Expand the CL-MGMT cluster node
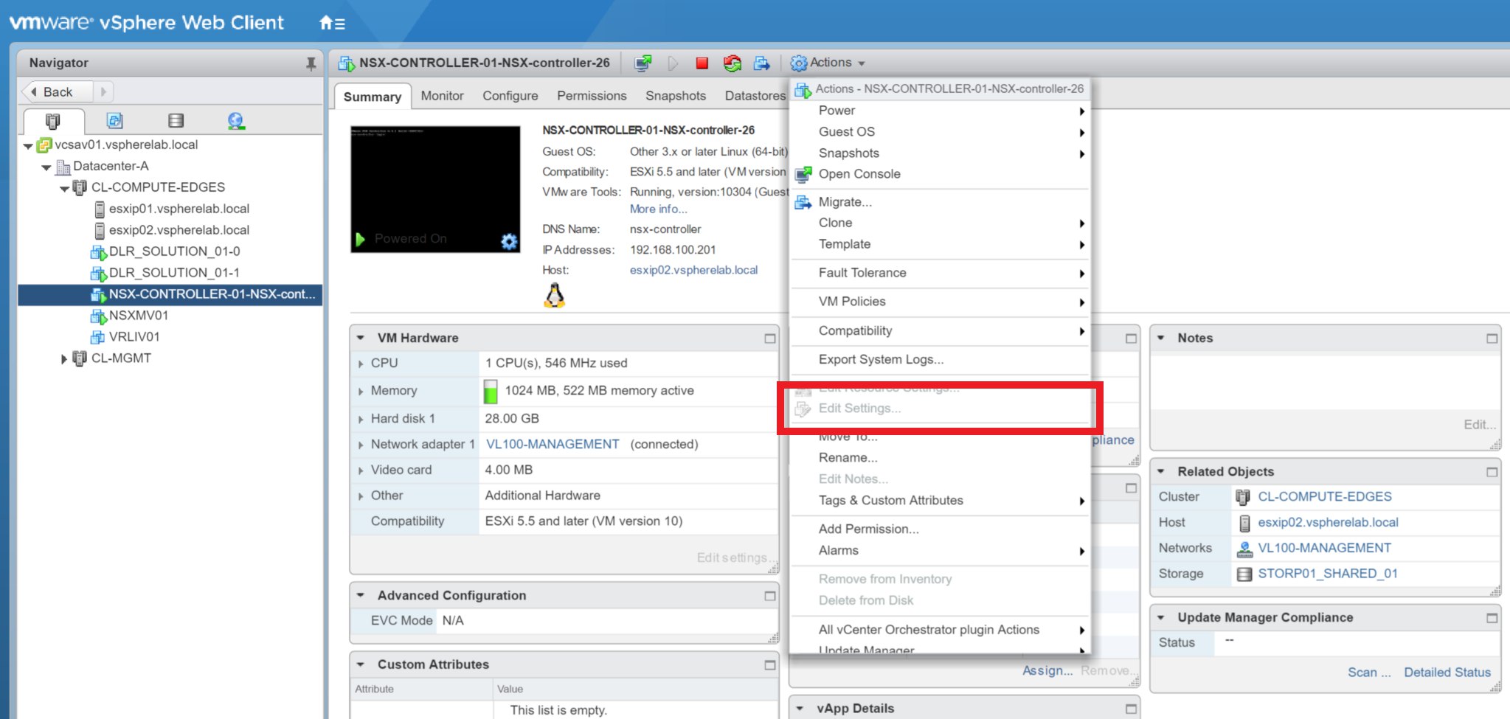This screenshot has width=1510, height=719. (64, 359)
